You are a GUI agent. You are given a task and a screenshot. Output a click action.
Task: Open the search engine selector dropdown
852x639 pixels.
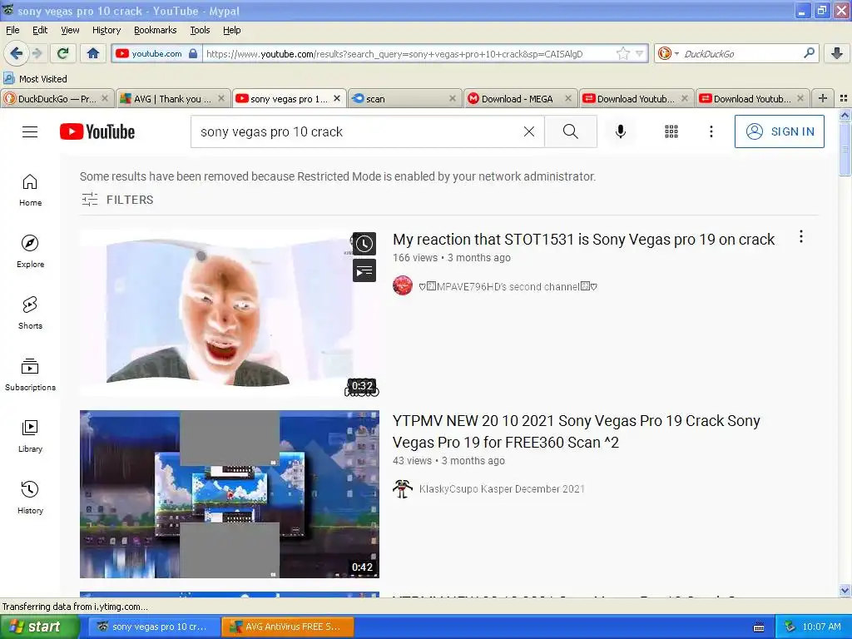(x=668, y=53)
